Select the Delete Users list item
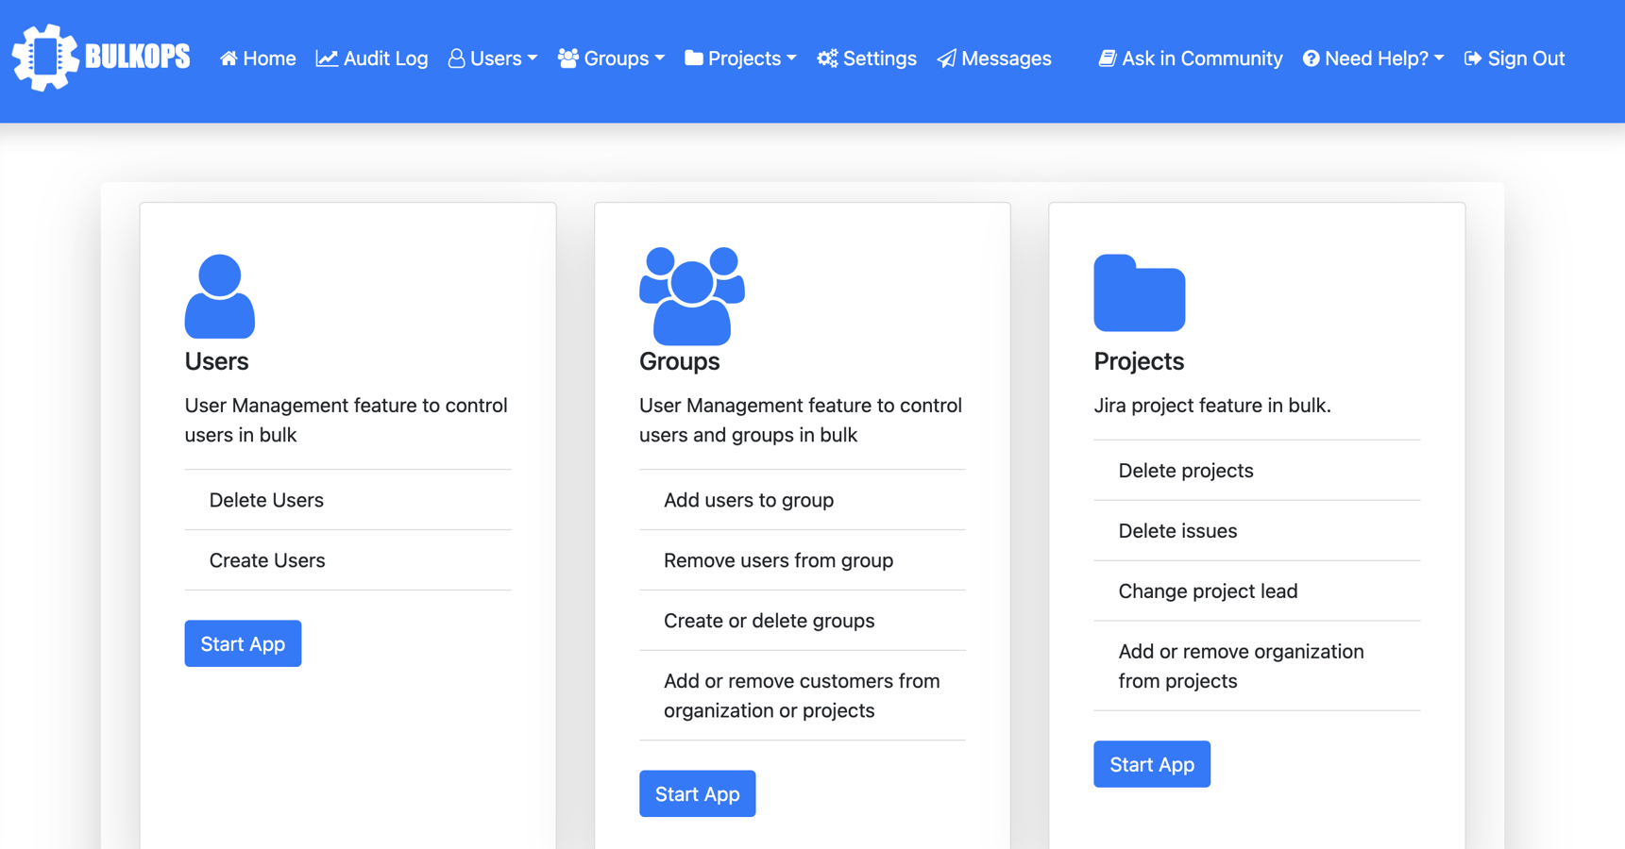Screen dimensions: 1625x849 pyautogui.click(x=348, y=500)
